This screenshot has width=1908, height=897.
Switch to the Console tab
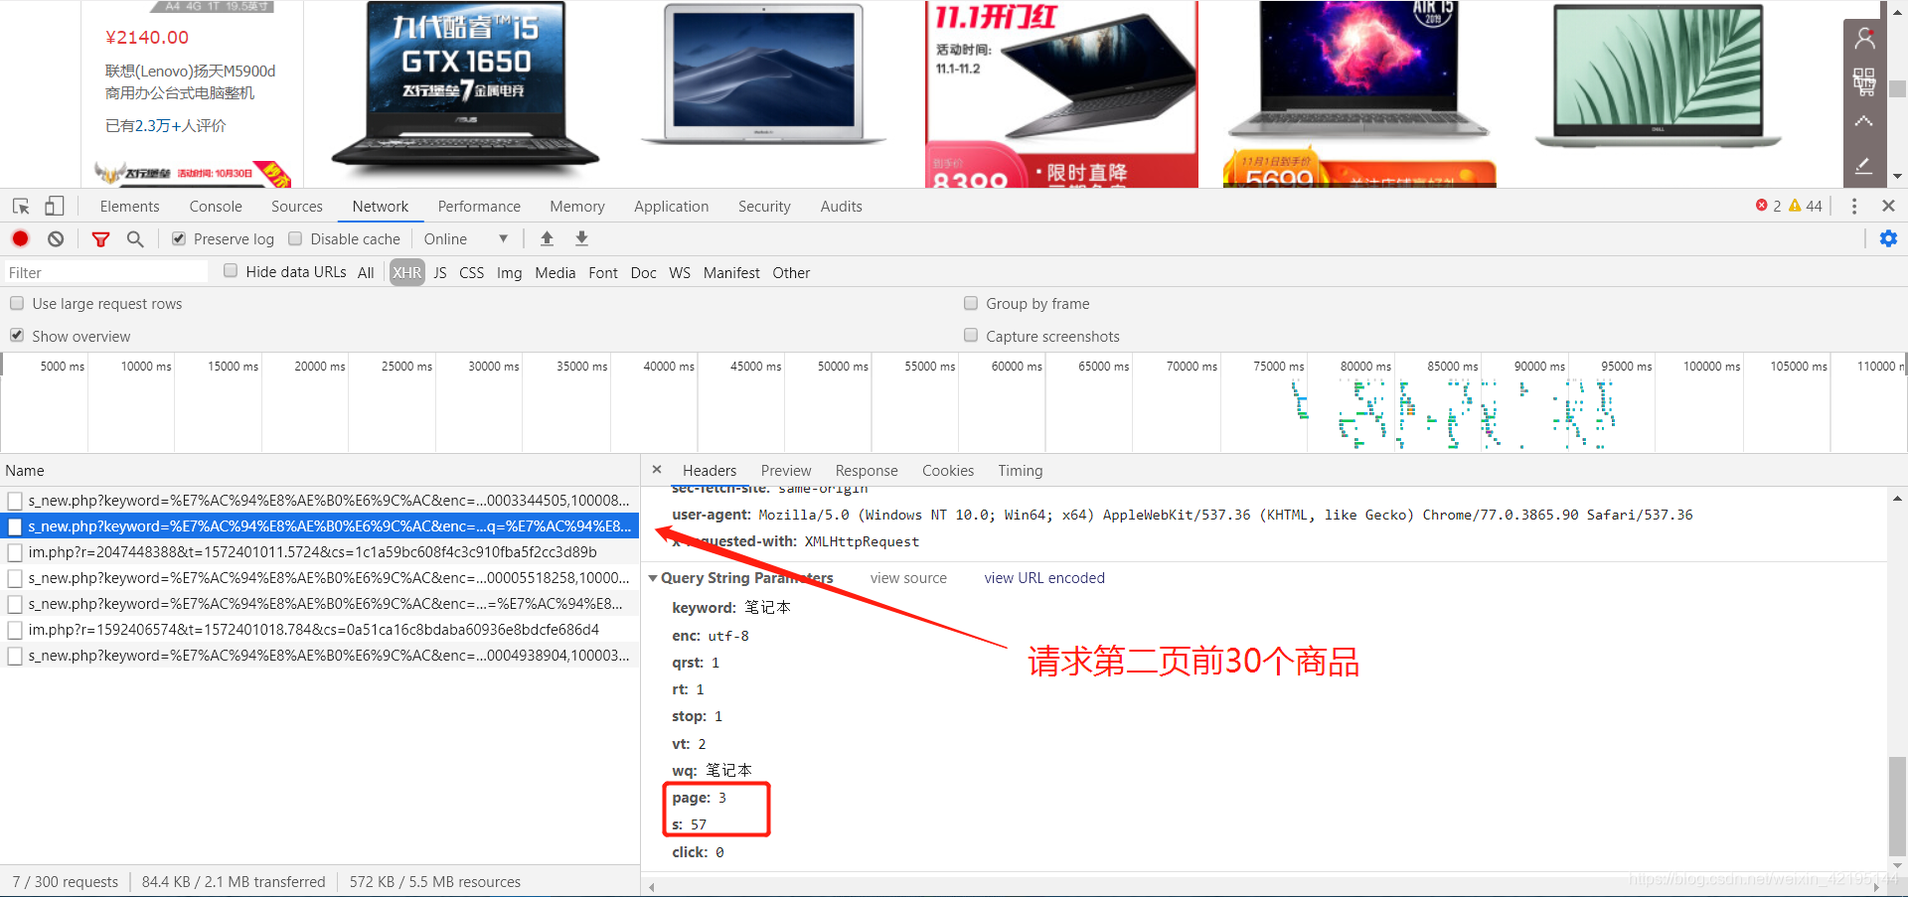(216, 207)
